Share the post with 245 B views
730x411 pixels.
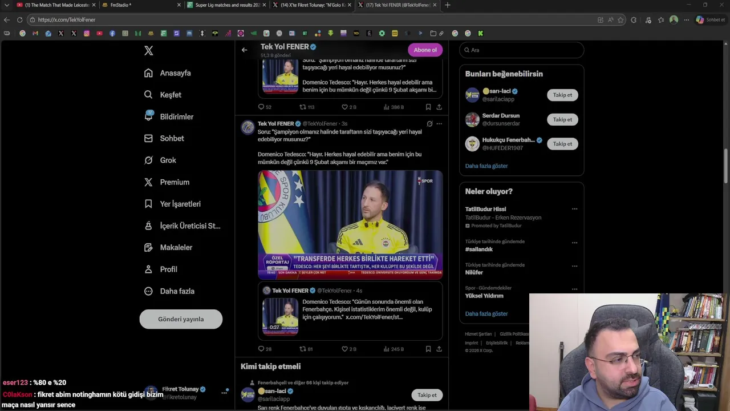tap(439, 349)
